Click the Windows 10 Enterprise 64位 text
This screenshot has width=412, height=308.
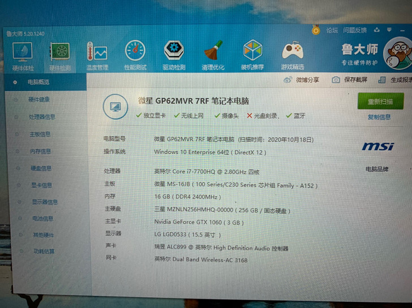click(x=210, y=152)
